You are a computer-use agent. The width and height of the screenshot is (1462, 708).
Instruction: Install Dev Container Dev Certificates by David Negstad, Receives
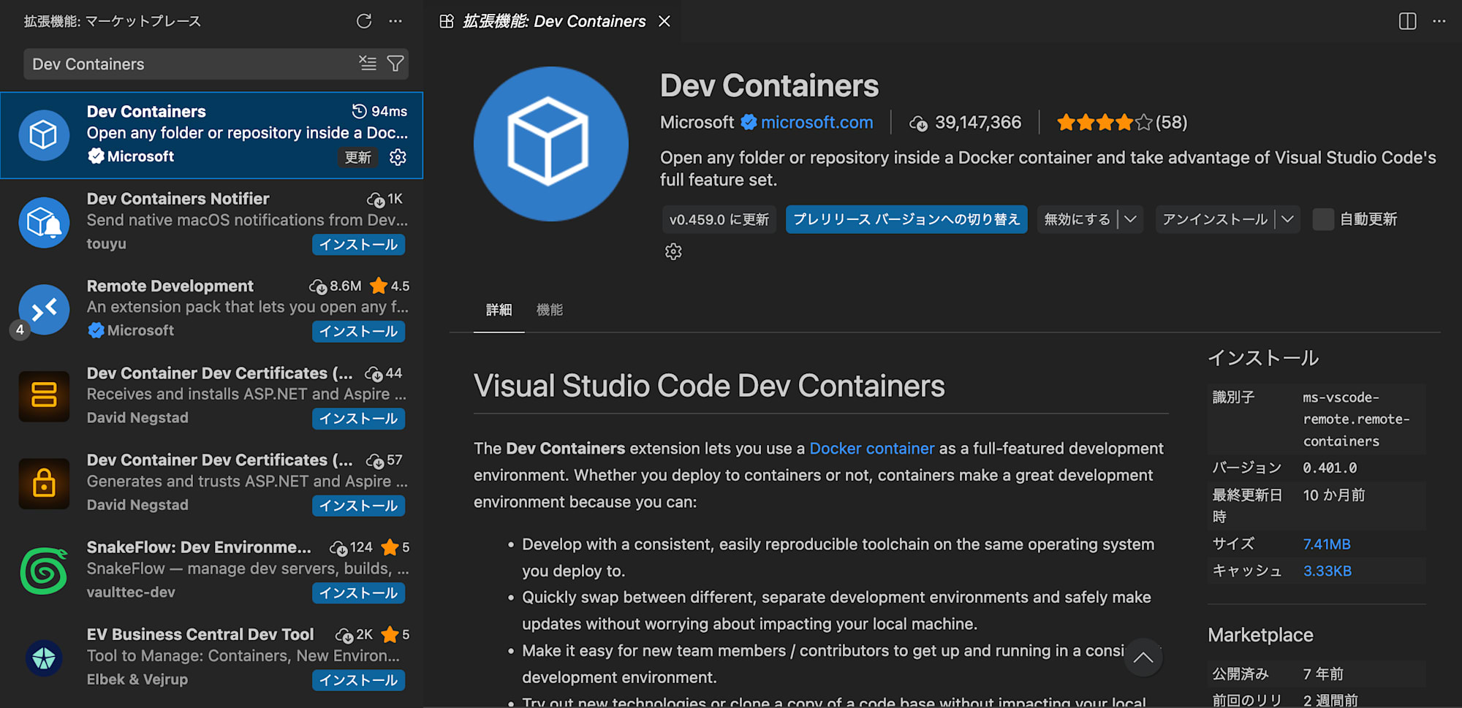[358, 418]
